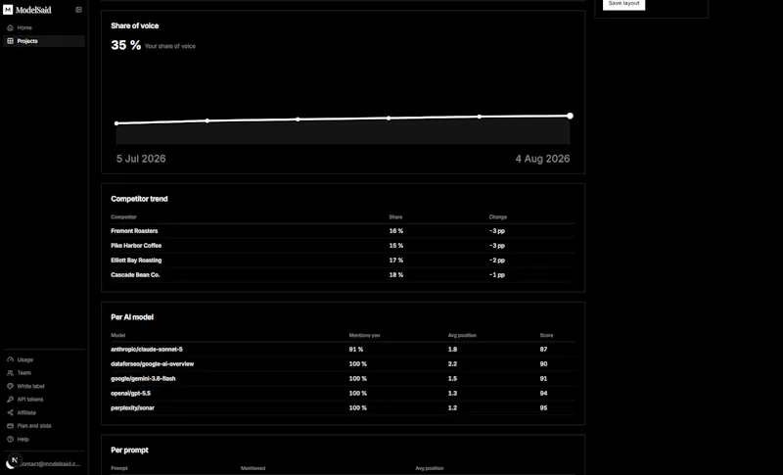Click the 17 % share for Elliott Bay Roasting
Viewport: 783px width, 475px height.
[x=396, y=261]
